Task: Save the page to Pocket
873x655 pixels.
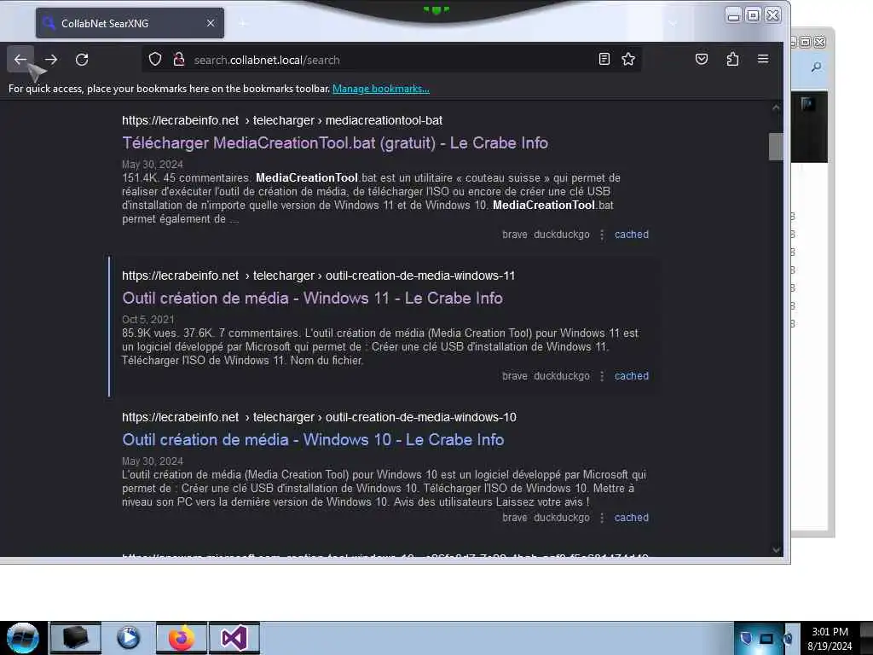Action: (x=702, y=59)
